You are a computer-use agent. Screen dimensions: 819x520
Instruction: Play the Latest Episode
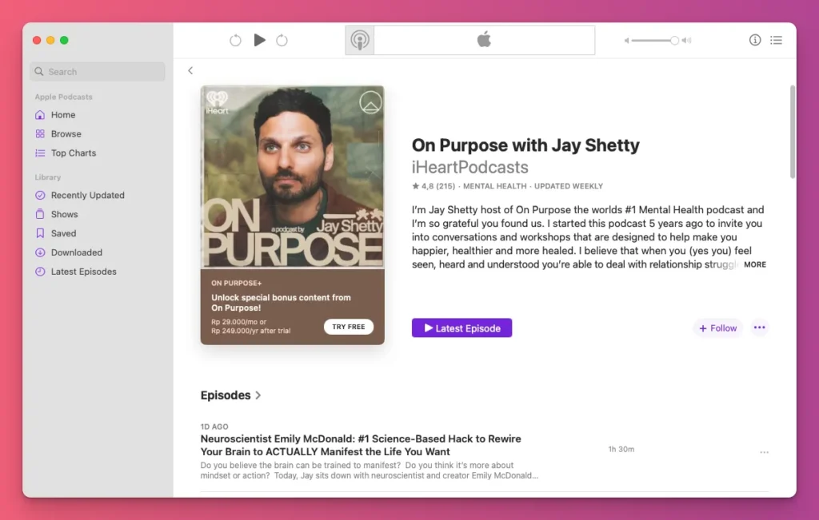point(461,327)
